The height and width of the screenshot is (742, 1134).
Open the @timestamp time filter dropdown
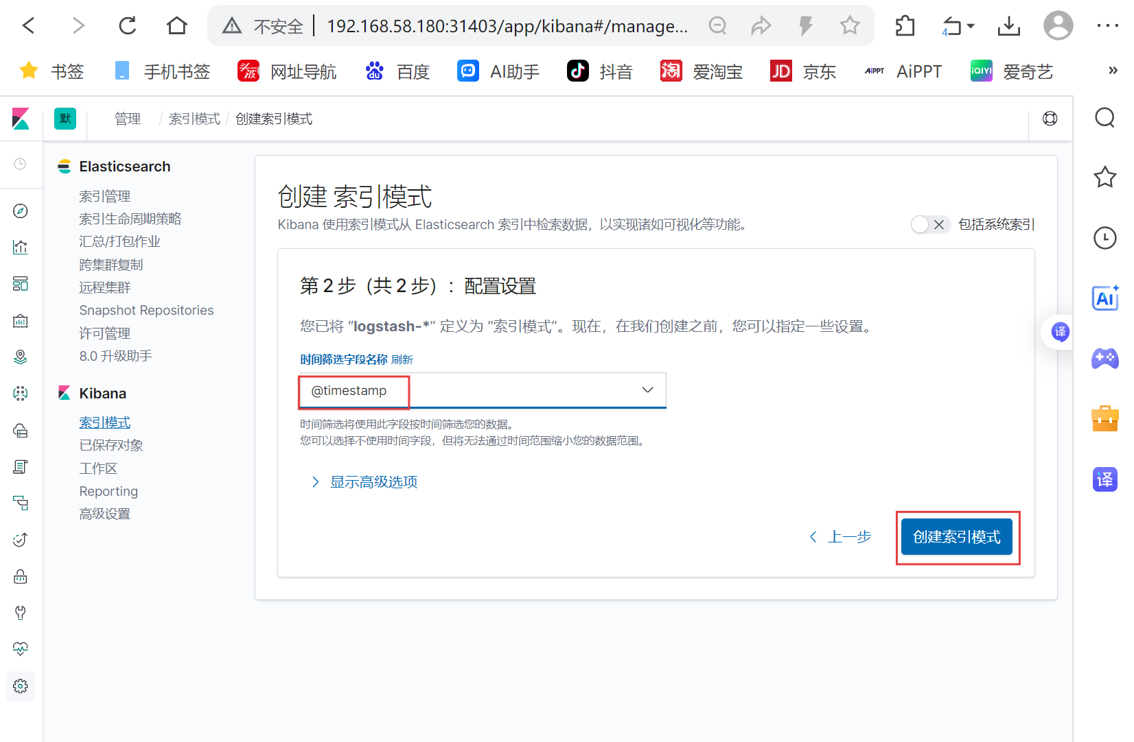pos(483,390)
